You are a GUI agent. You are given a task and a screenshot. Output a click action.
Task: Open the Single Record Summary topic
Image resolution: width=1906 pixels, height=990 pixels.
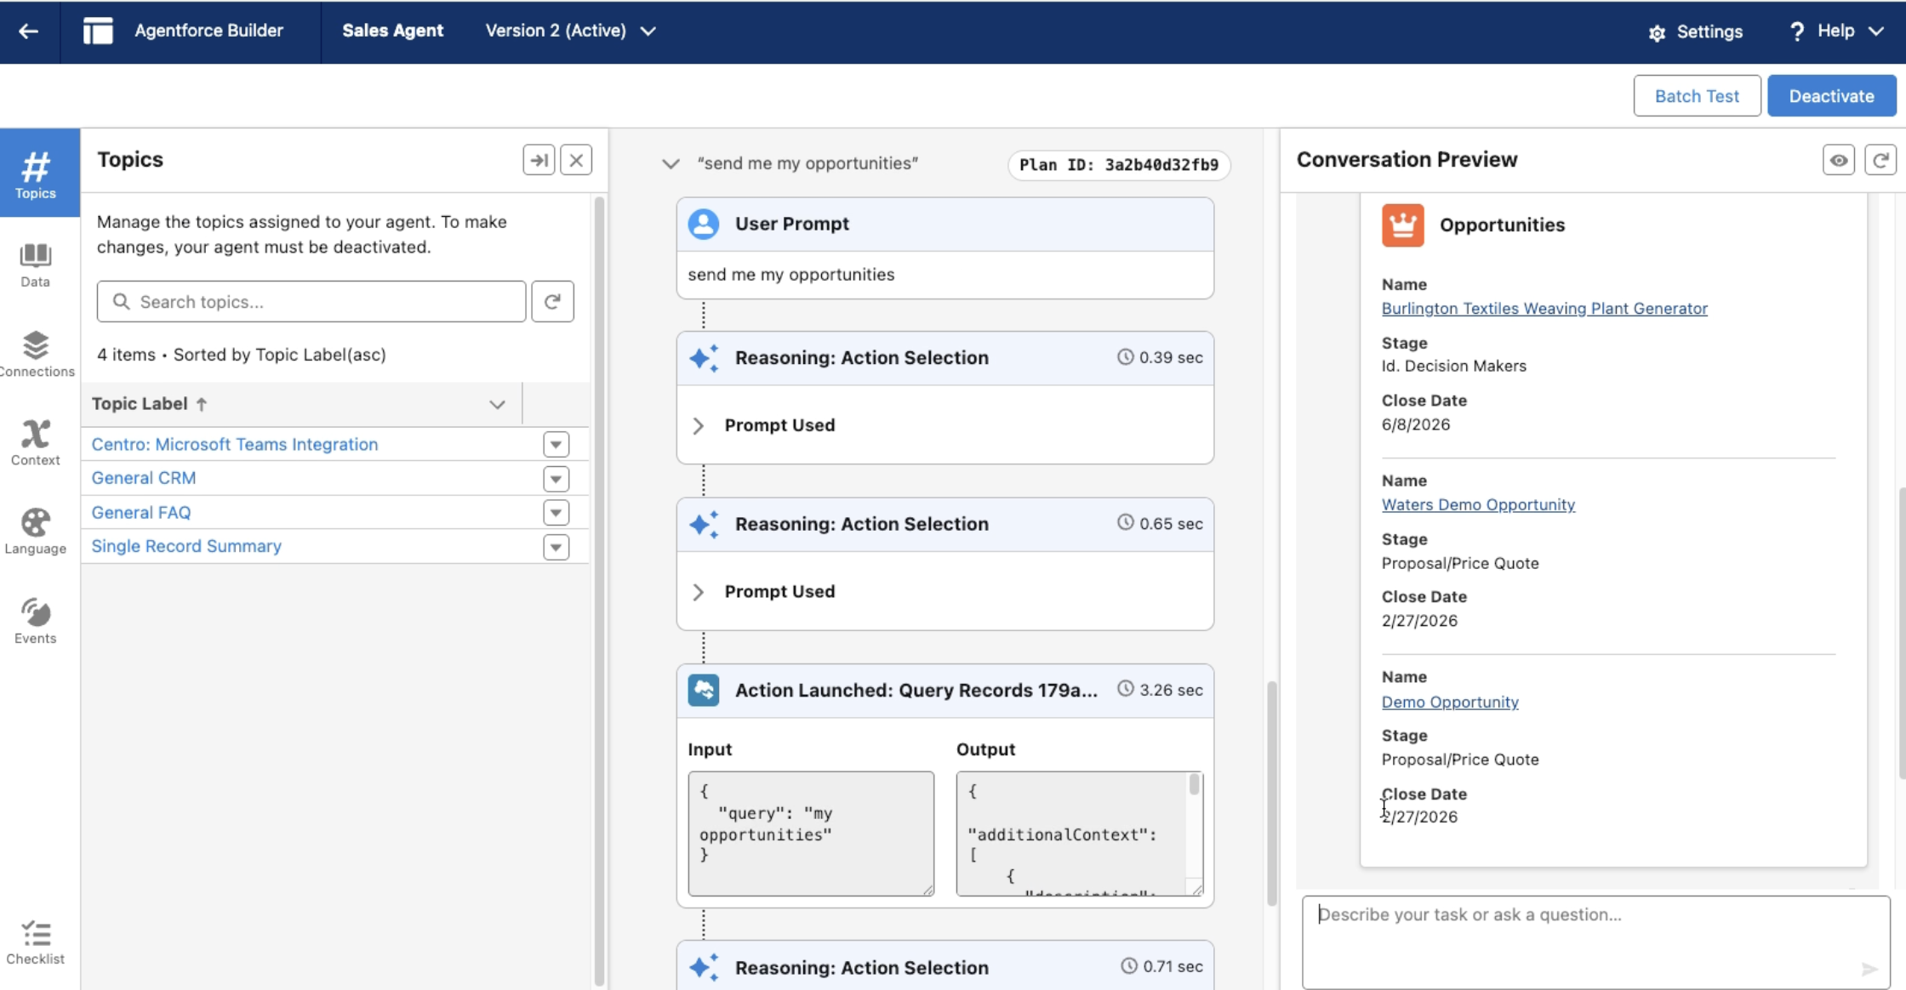pyautogui.click(x=186, y=546)
